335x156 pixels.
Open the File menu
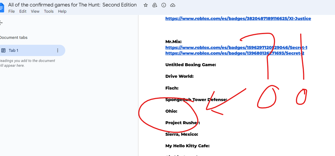tap(12, 11)
